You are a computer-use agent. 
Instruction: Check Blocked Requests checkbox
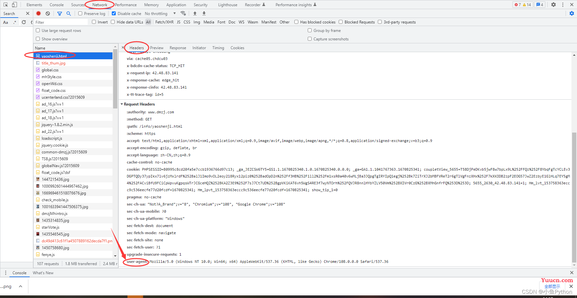(x=341, y=22)
